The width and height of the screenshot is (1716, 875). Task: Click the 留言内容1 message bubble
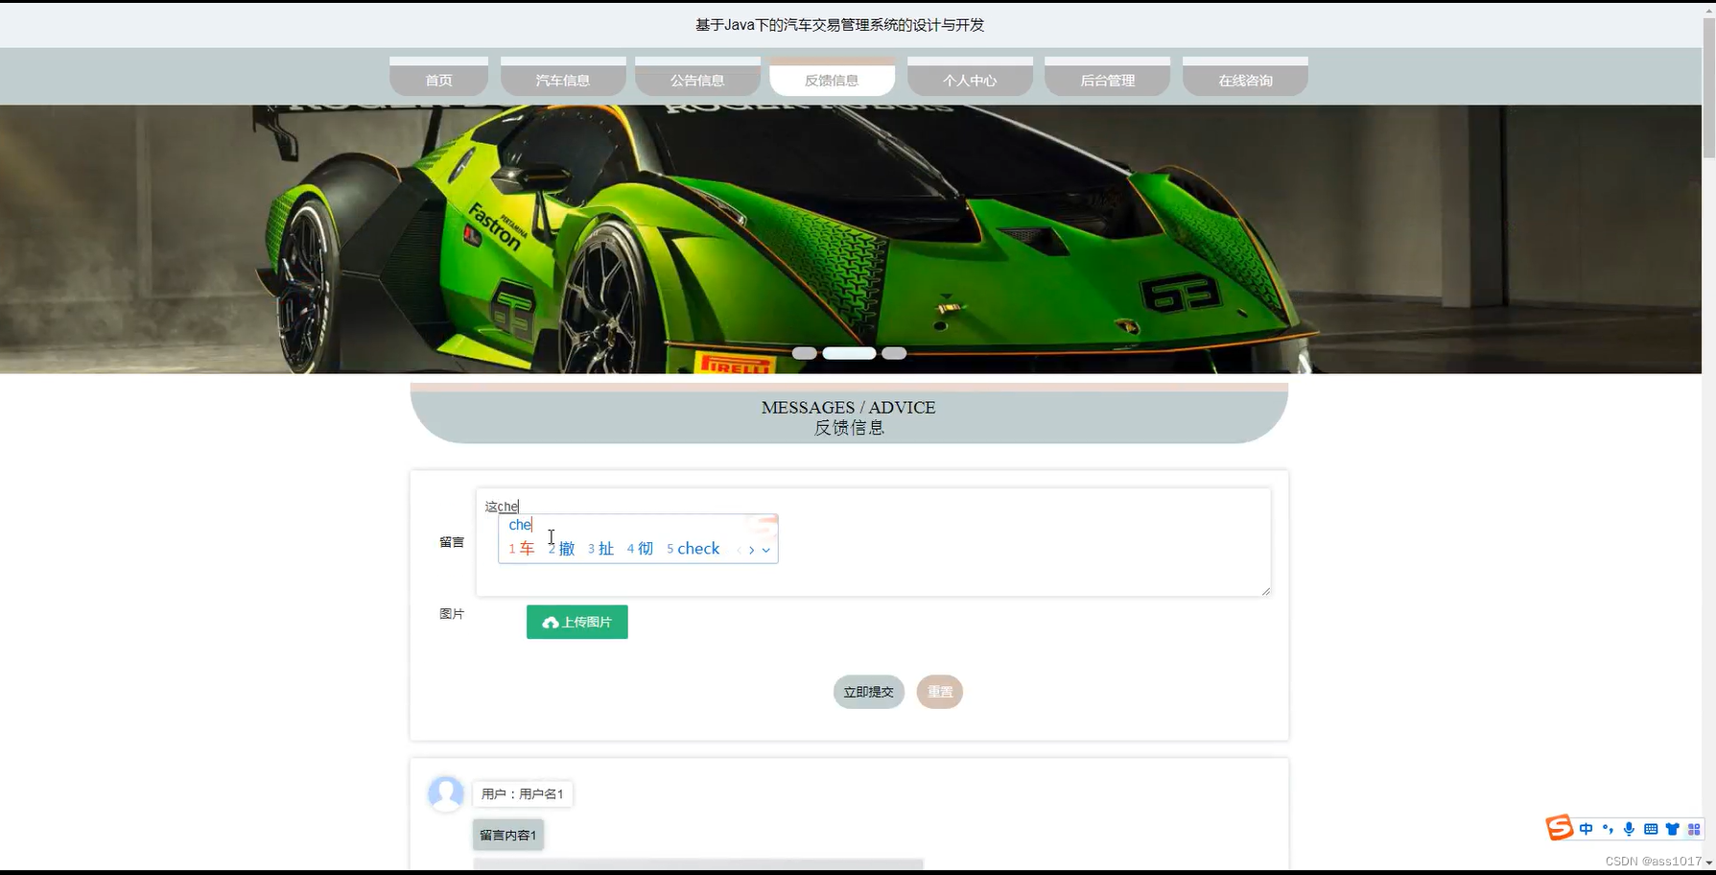tap(508, 835)
